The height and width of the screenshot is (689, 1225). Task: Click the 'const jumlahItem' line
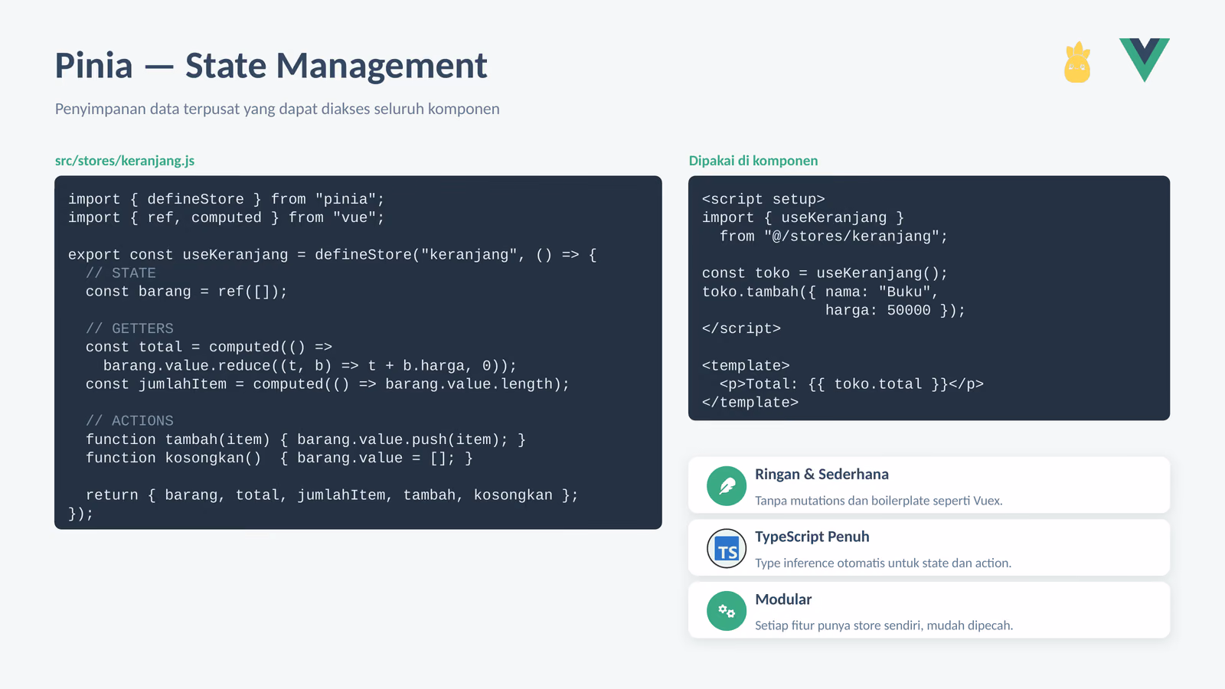click(328, 384)
